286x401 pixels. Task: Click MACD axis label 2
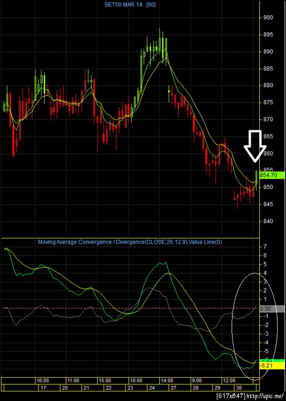266,290
